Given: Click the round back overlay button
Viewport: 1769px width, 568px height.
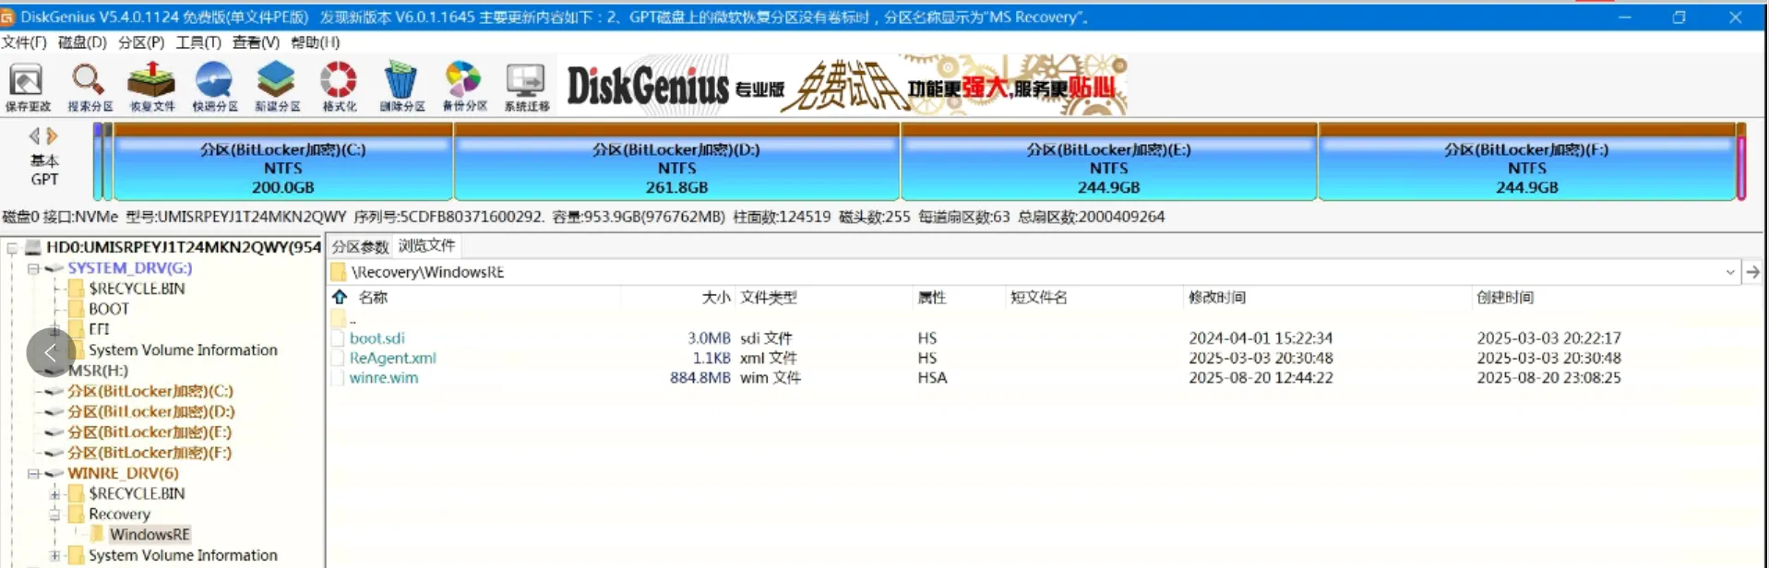Looking at the screenshot, I should click(x=51, y=352).
